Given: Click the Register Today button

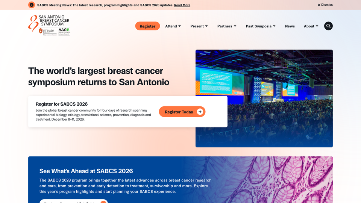Looking at the screenshot, I should click(182, 112).
